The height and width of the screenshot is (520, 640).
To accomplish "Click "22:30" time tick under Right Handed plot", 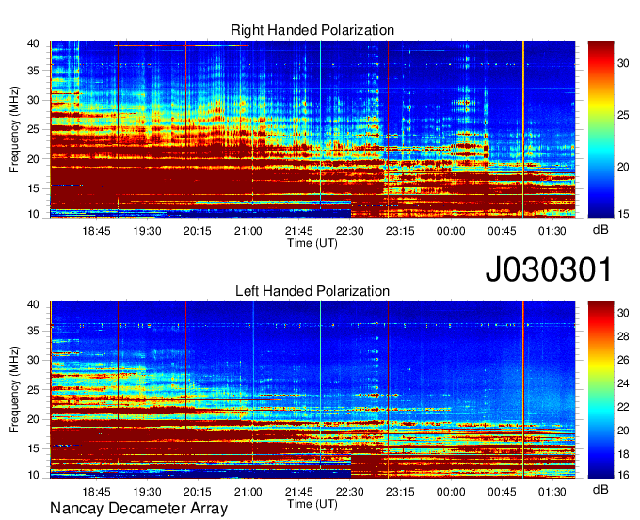I will (x=350, y=231).
